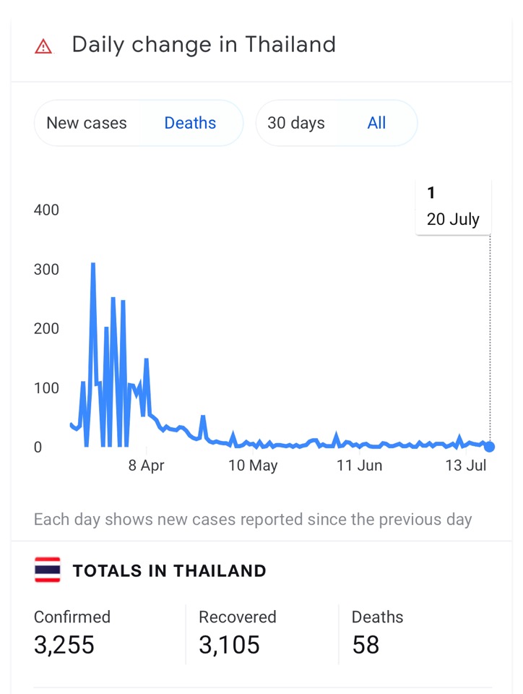The image size is (523, 694).
Task: Click the 11 Jun axis label
Action: click(360, 465)
